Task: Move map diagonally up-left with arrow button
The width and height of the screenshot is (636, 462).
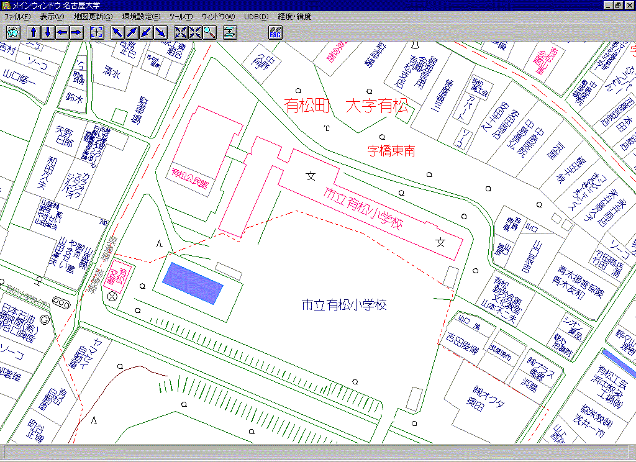Action: (x=118, y=33)
